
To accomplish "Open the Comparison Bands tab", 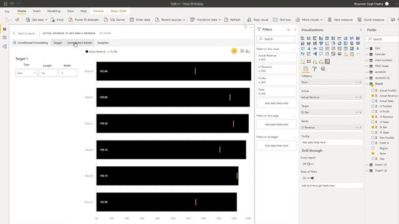I will (79, 43).
